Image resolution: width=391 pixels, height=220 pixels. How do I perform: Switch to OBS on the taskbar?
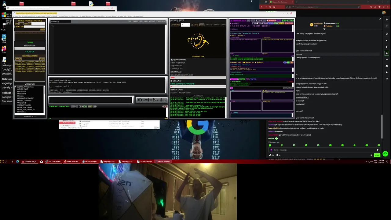point(53,161)
